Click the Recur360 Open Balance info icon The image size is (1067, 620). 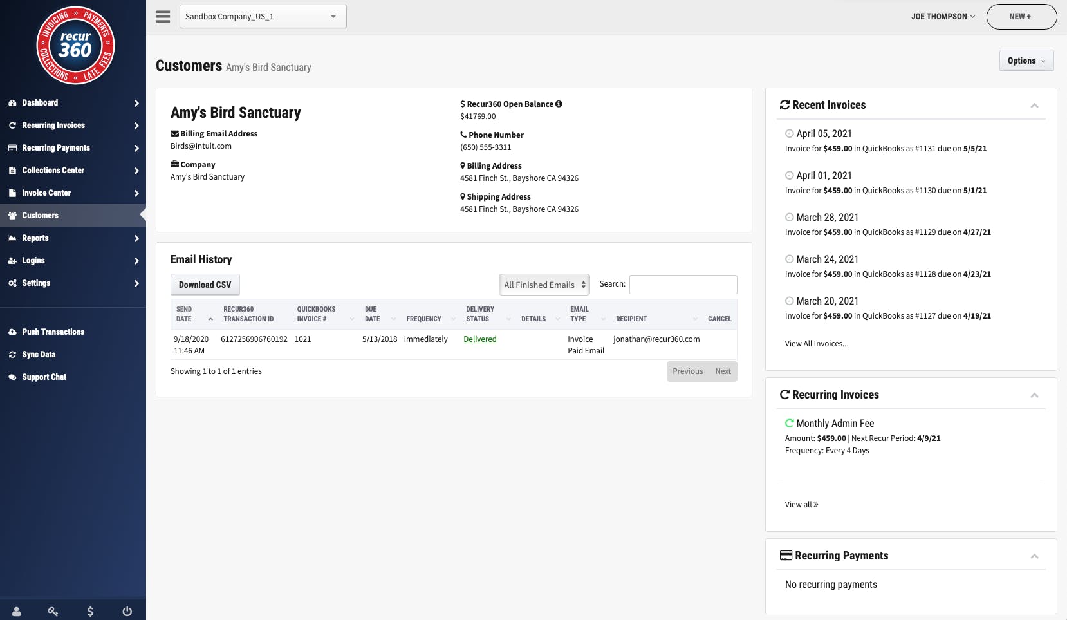tap(559, 104)
